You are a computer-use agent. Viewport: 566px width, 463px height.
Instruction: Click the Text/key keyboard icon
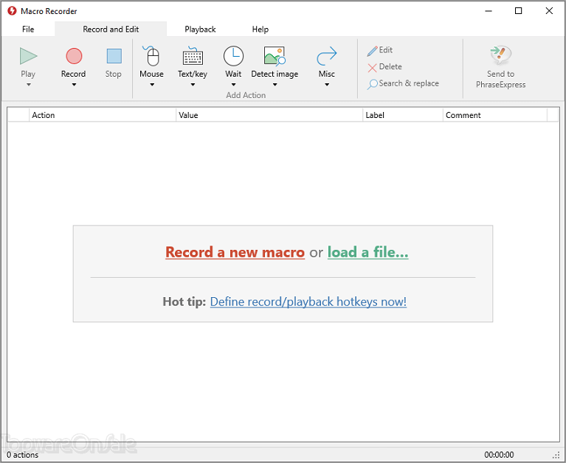pos(193,56)
